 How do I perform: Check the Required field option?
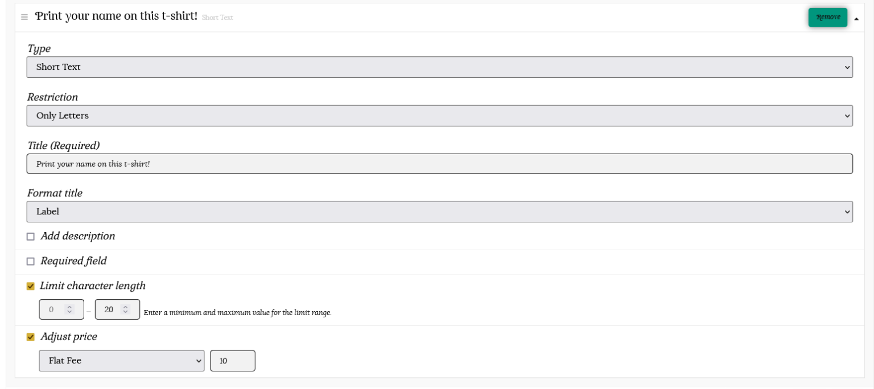point(31,262)
